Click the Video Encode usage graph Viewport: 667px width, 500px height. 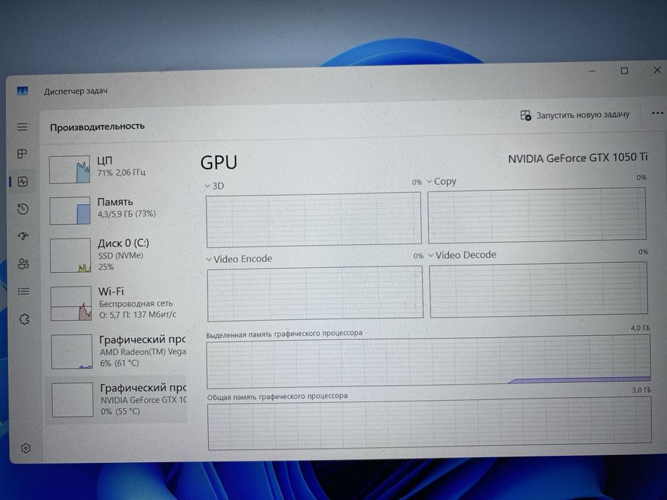coord(315,294)
